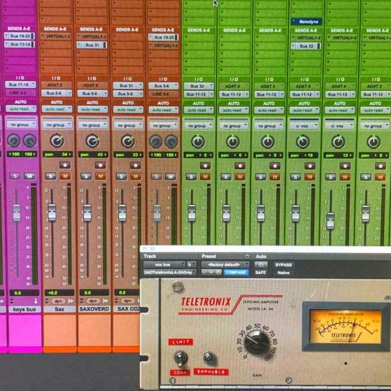Click the pan knob on SAXOVERD track
This screenshot has width=391, height=391.
(92, 141)
